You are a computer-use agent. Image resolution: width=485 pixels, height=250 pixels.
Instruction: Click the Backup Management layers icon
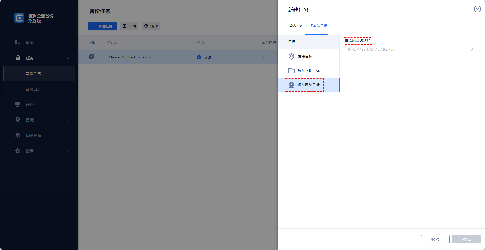(18, 135)
